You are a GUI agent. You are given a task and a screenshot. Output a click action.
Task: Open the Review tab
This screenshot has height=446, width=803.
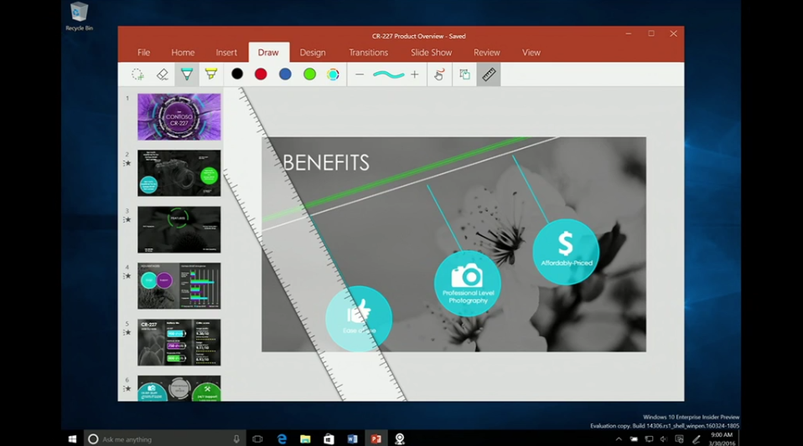(x=486, y=52)
